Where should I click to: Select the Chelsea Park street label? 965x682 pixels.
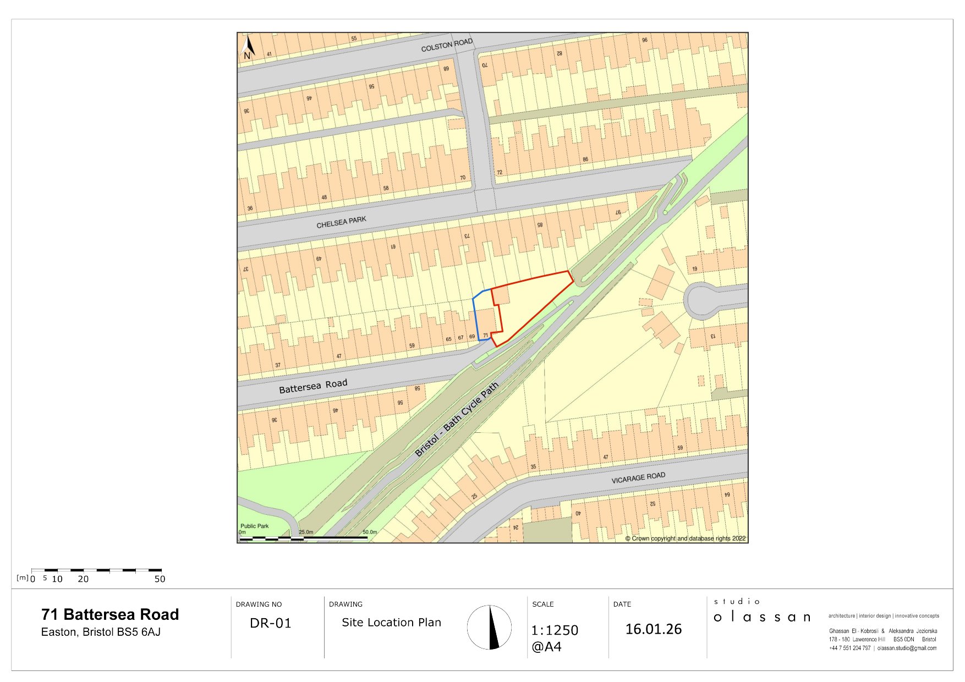click(341, 222)
